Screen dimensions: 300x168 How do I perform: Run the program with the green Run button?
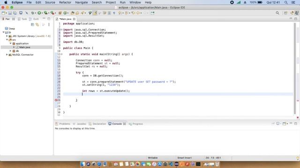39,13
